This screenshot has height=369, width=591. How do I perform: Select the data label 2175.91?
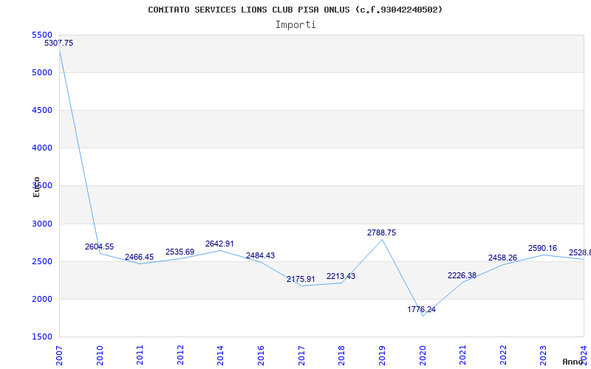click(x=301, y=280)
